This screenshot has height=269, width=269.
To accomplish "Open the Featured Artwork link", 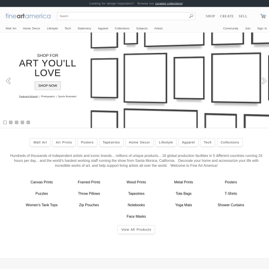I will point(28,96).
